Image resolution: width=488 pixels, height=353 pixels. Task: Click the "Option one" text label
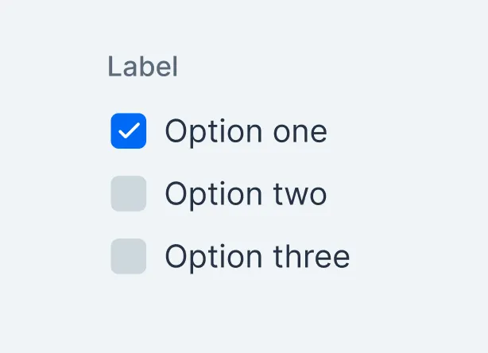246,131
